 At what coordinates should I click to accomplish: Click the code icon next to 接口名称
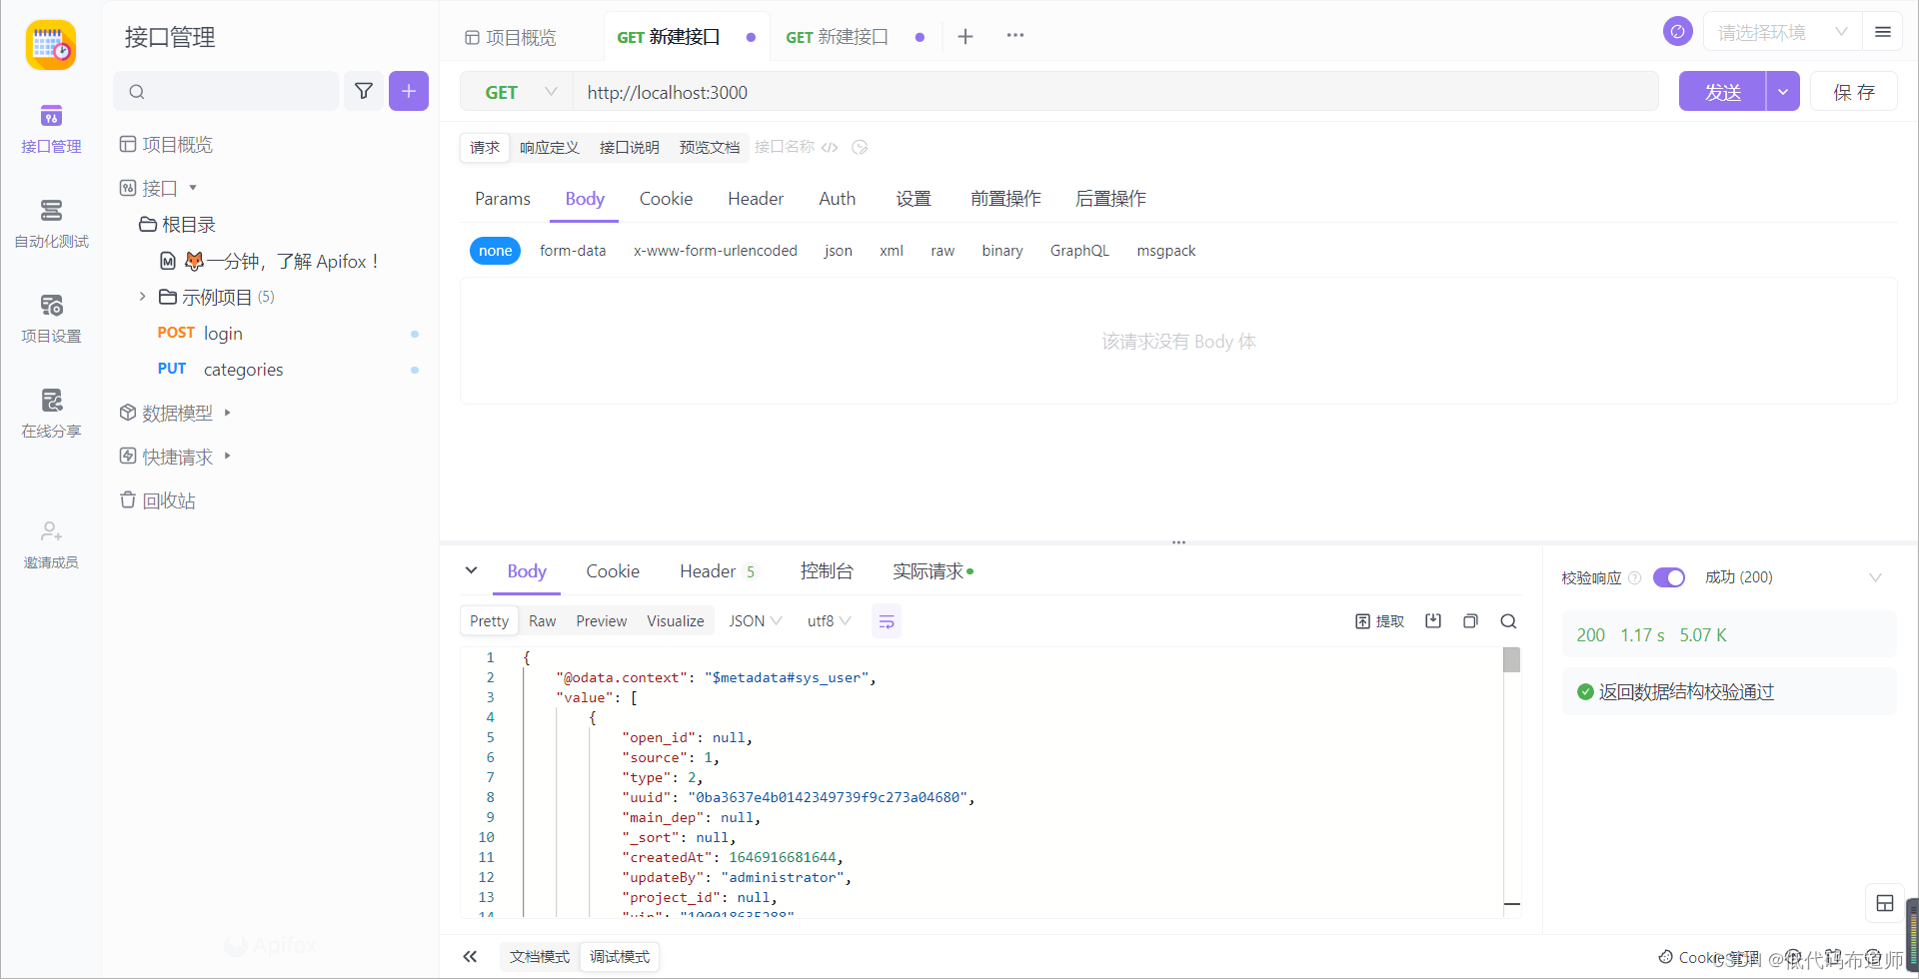[830, 147]
